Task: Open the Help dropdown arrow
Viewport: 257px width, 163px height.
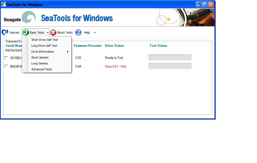Action: 95,32
